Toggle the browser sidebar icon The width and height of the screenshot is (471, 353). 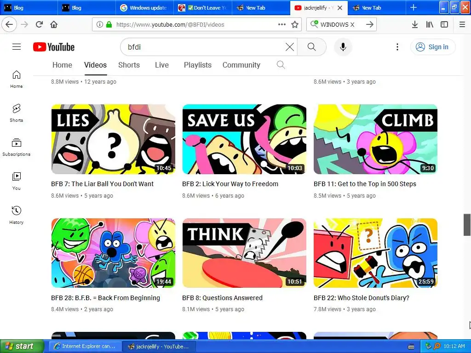pos(444,25)
